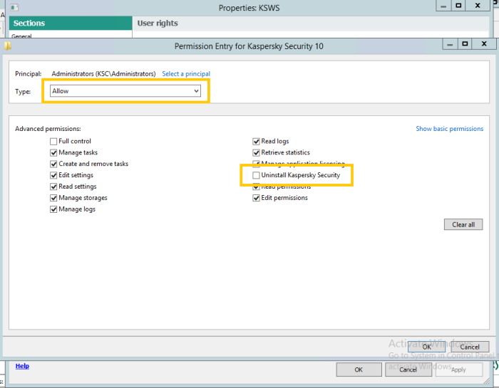
Task: Cancel the Permission Entry dialog
Action: click(x=470, y=347)
